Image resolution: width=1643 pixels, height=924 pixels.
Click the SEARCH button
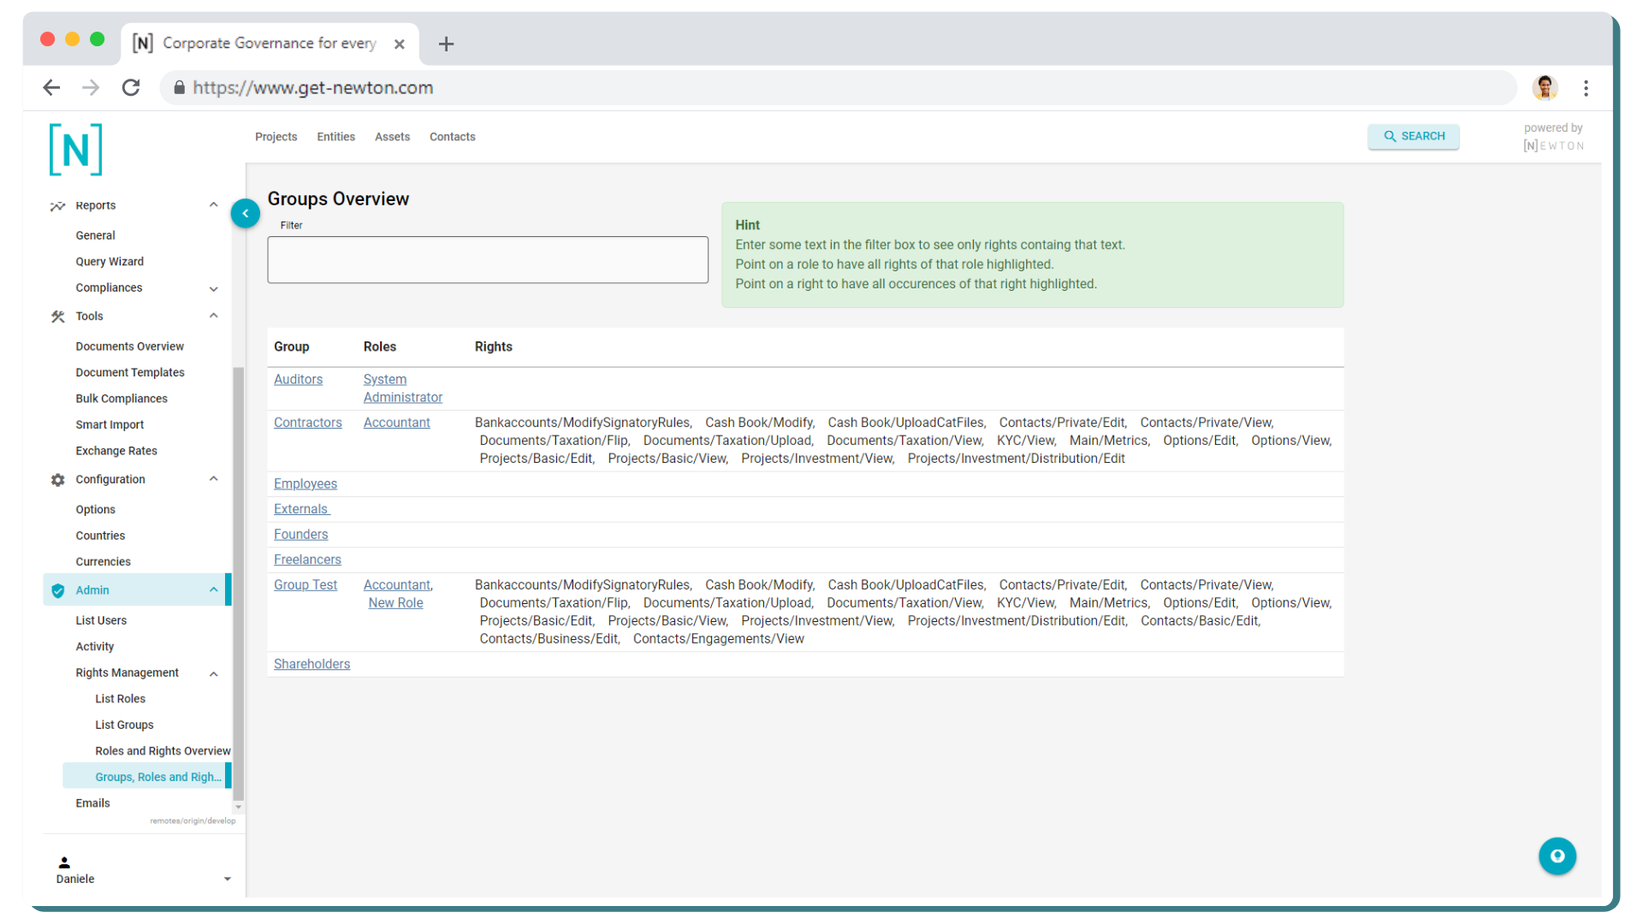(x=1413, y=136)
